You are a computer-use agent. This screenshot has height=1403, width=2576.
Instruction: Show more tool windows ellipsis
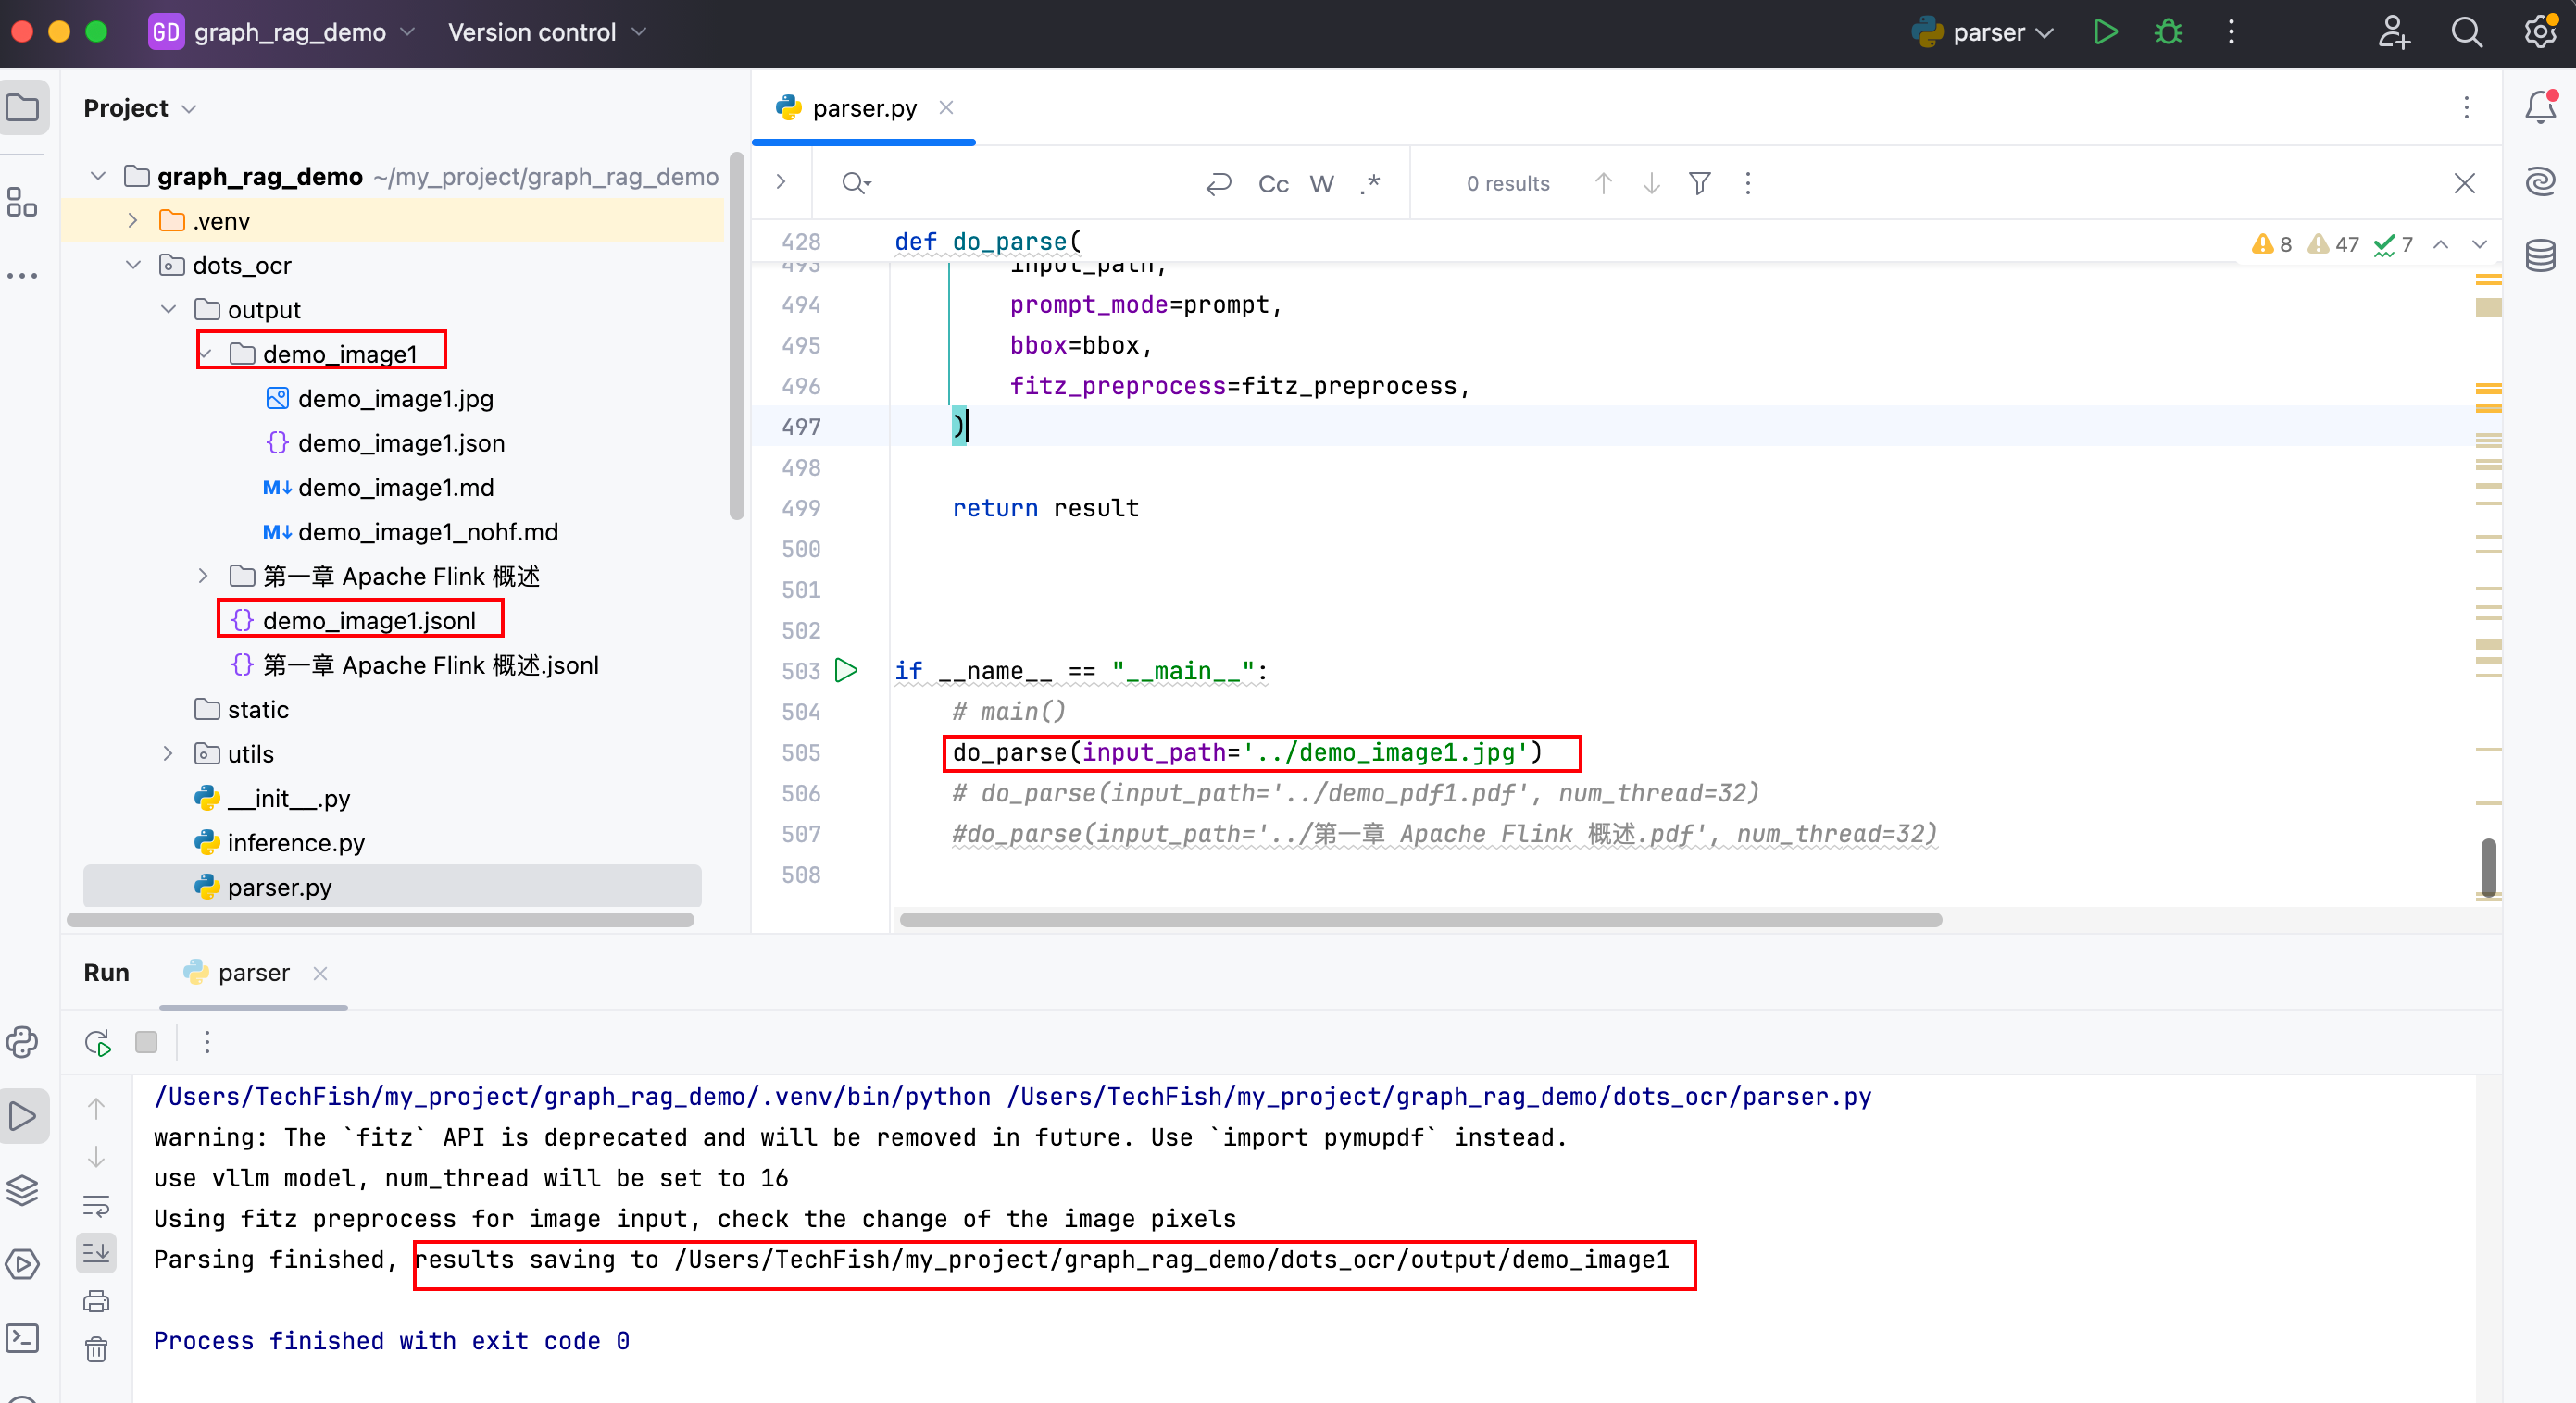(22, 275)
